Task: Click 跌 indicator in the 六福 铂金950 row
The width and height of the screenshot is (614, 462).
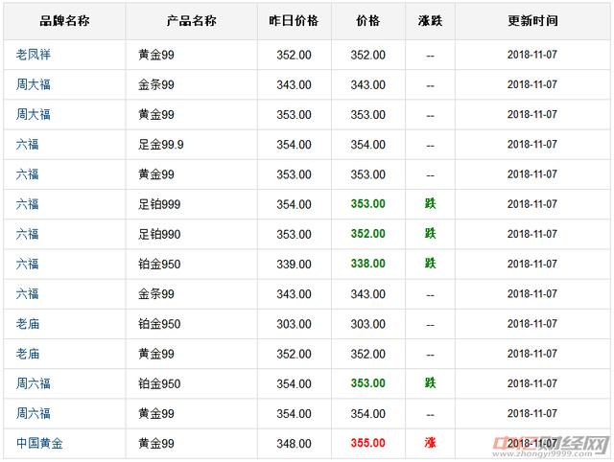Action: click(430, 264)
